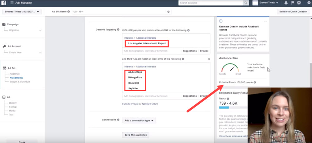Go to Audience under Ad Set
Screen dimensions: 312x143
point(15,74)
